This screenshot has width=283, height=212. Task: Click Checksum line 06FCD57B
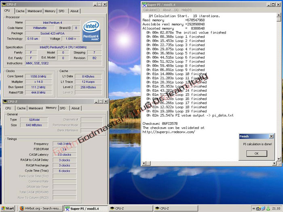tap(160, 124)
